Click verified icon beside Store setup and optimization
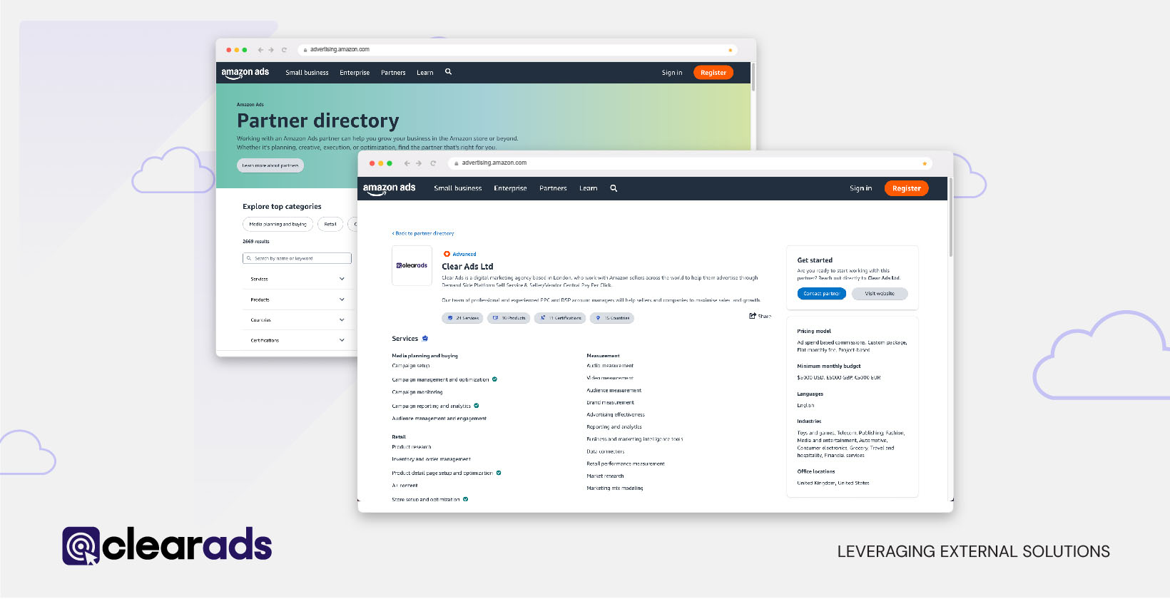1170x599 pixels. [466, 499]
